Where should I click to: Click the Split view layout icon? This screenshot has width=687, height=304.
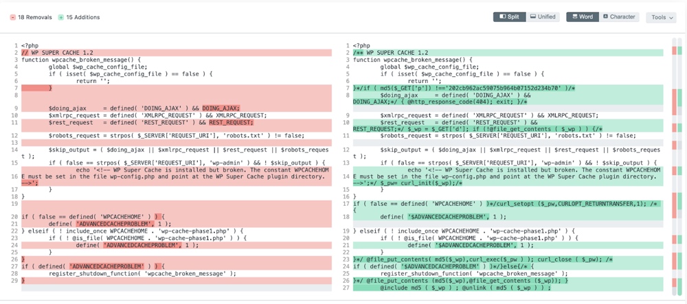[502, 17]
